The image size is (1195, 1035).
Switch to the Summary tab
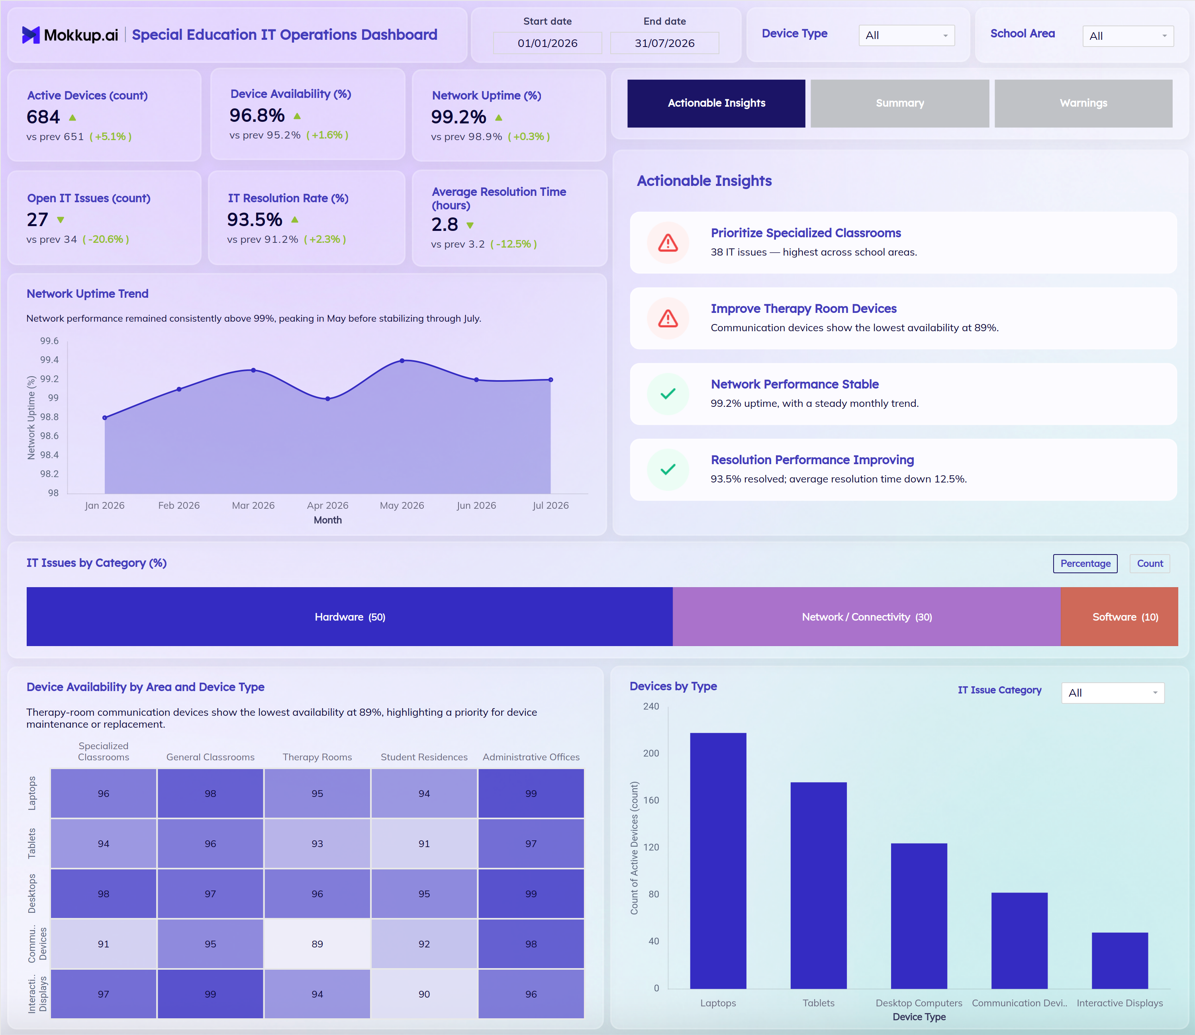pyautogui.click(x=900, y=103)
